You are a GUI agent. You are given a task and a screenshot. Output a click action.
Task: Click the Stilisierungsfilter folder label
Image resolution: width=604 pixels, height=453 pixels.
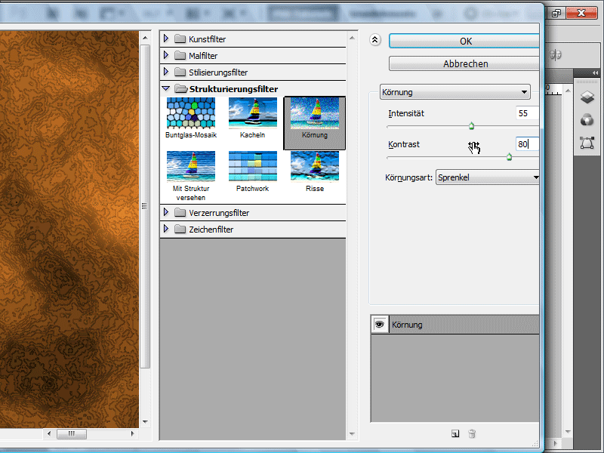coord(218,72)
